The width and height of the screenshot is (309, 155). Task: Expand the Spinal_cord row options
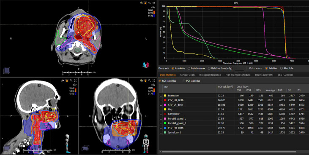pos(161,133)
